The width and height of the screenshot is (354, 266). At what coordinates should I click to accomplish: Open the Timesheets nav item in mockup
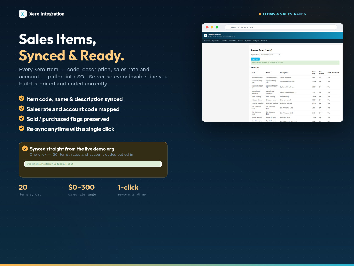[264, 41]
